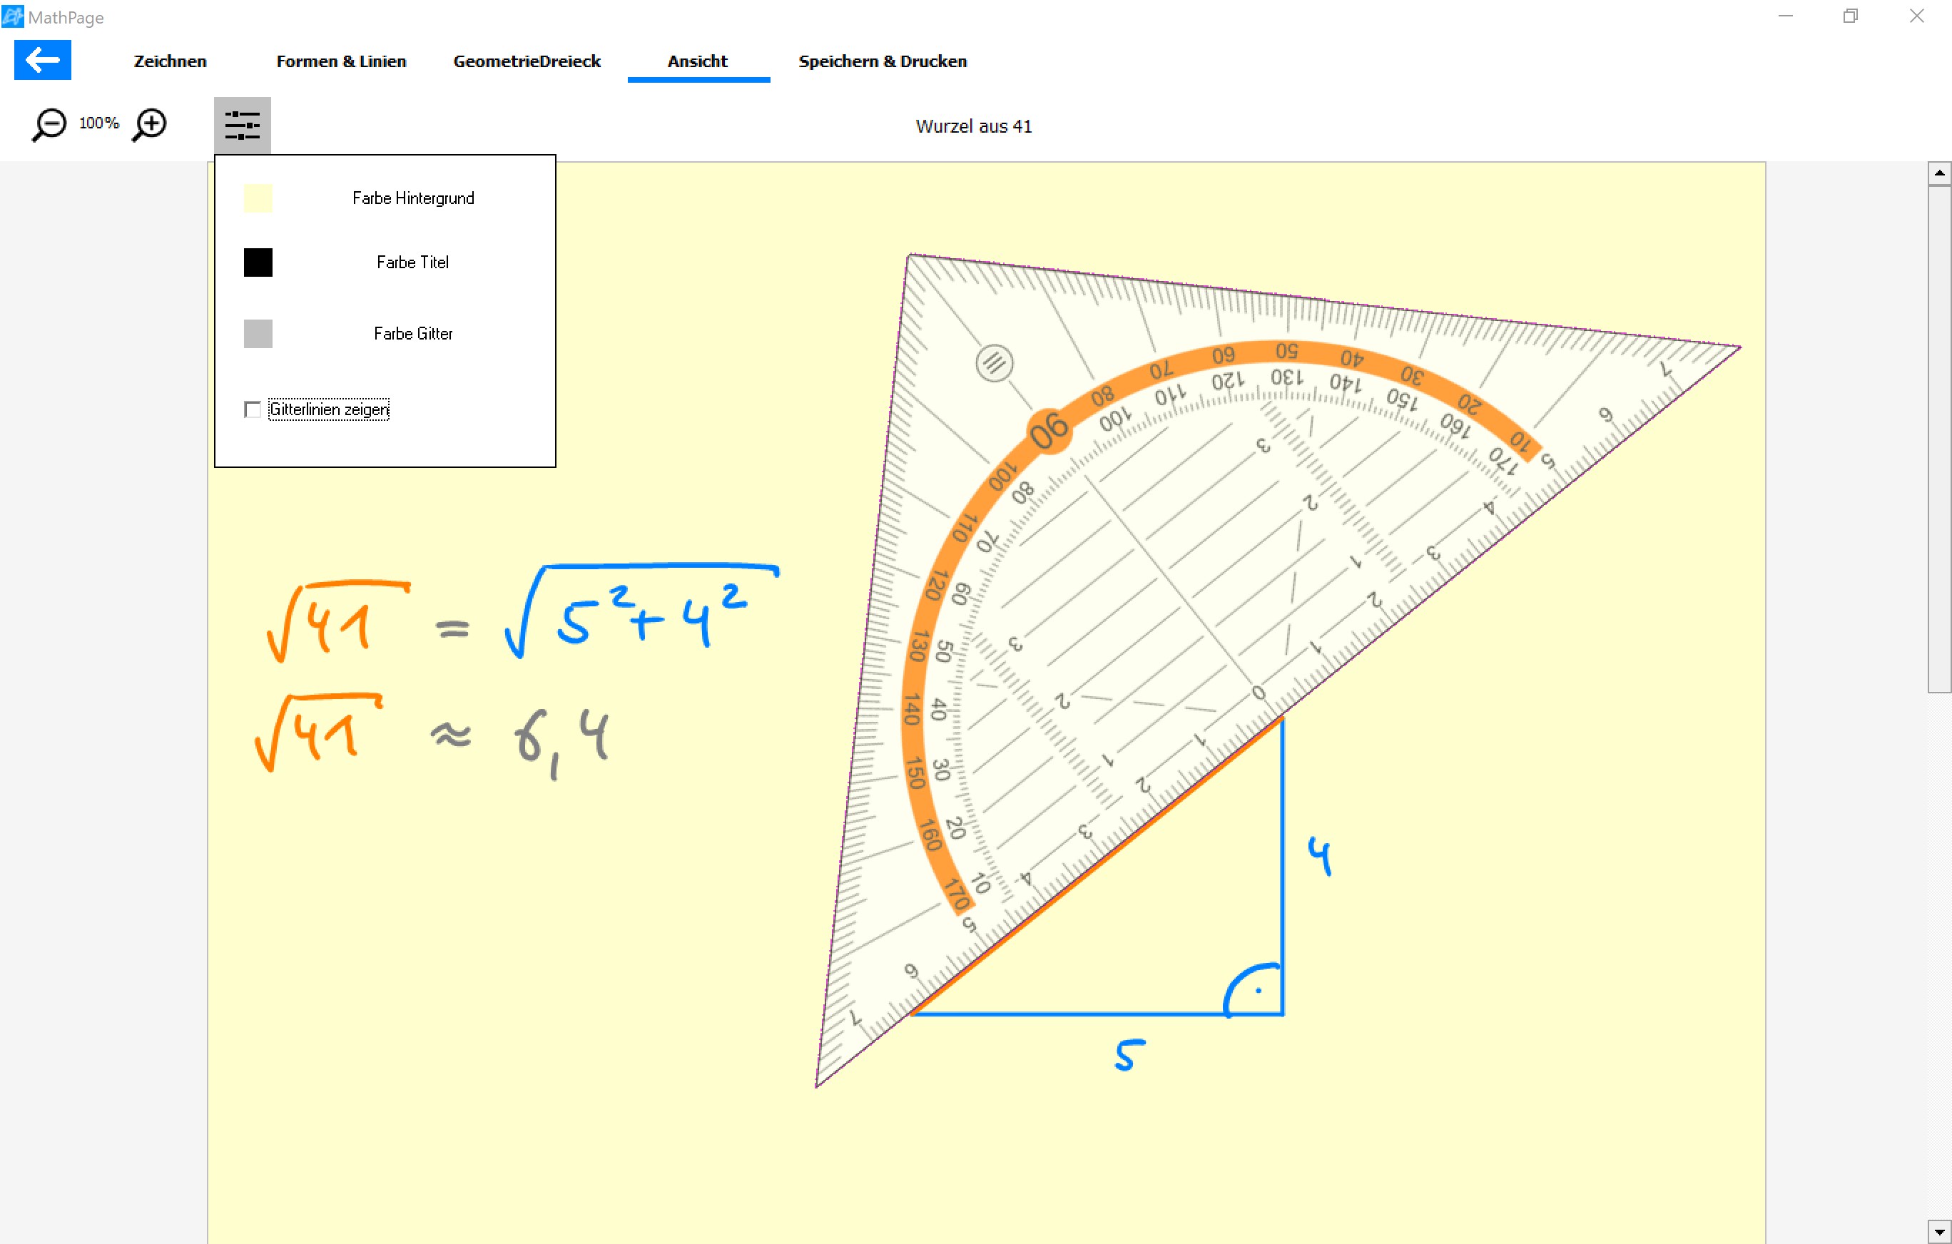
Task: Select the Ansicht tab
Action: pos(697,61)
